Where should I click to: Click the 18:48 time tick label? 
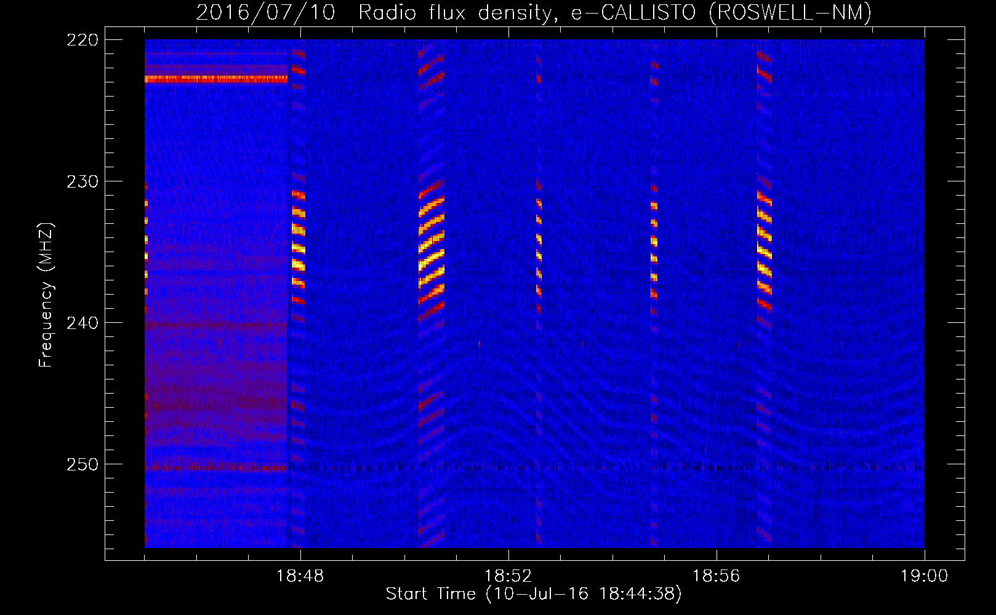[300, 576]
